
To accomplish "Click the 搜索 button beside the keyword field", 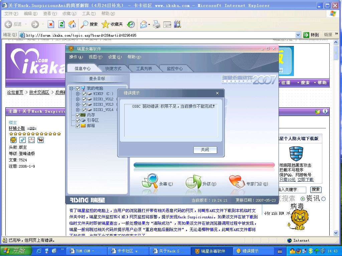I will [x=316, y=189].
